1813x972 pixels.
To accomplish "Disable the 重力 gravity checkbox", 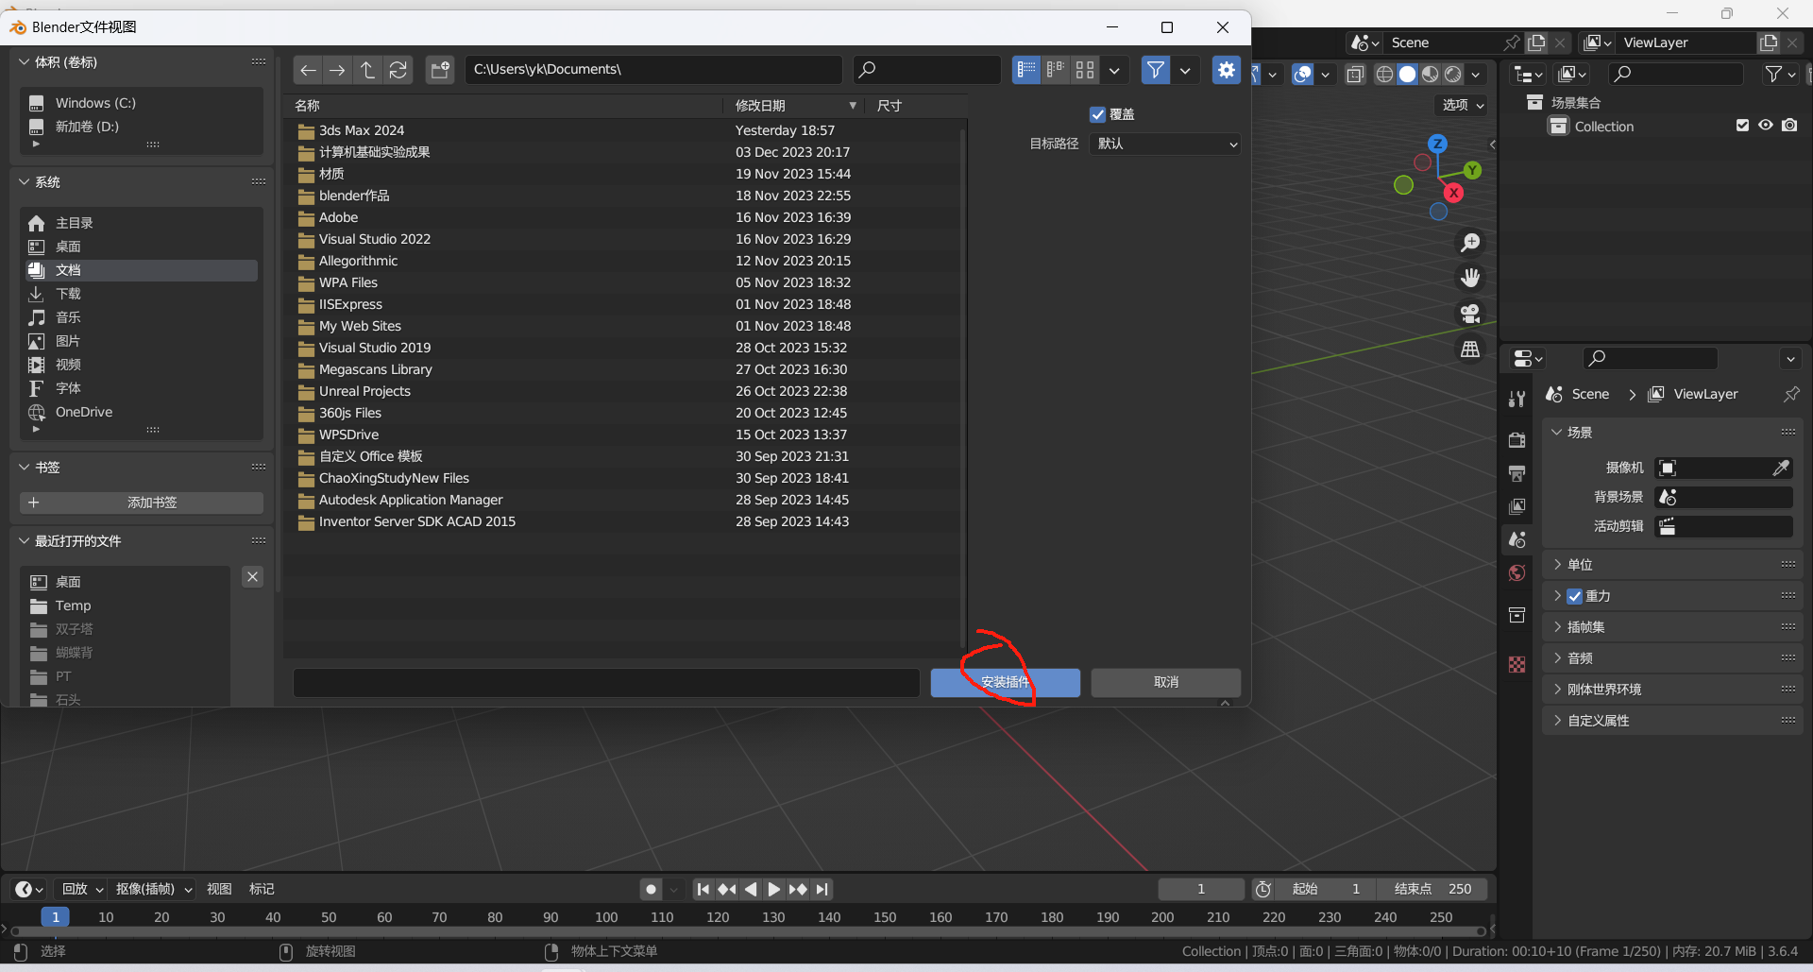I will coord(1575,596).
